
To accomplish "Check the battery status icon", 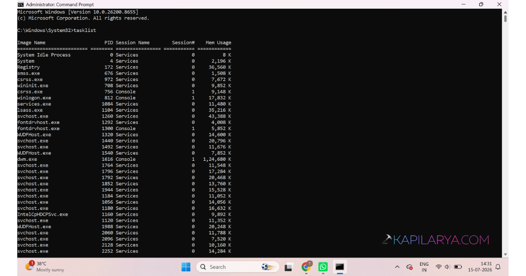I will [458, 267].
